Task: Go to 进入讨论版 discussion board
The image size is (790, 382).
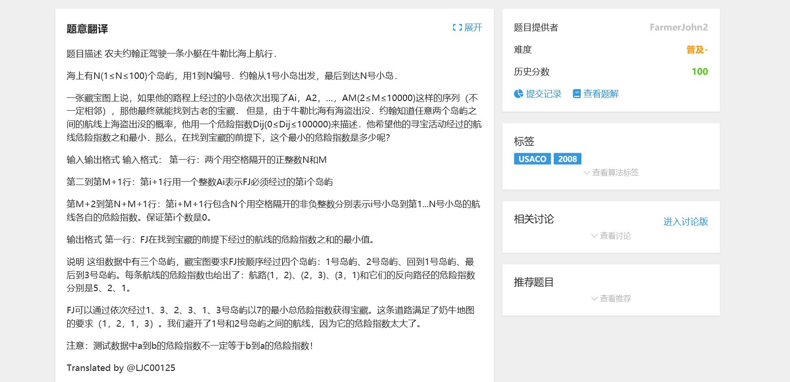Action: [x=686, y=222]
